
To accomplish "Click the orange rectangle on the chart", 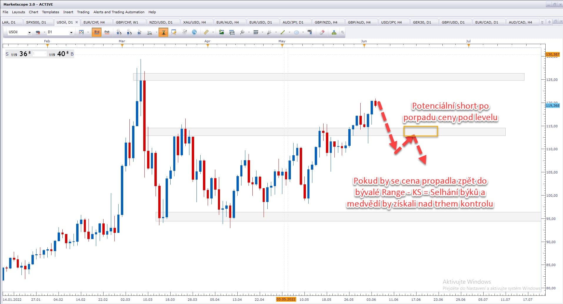I will [x=421, y=127].
